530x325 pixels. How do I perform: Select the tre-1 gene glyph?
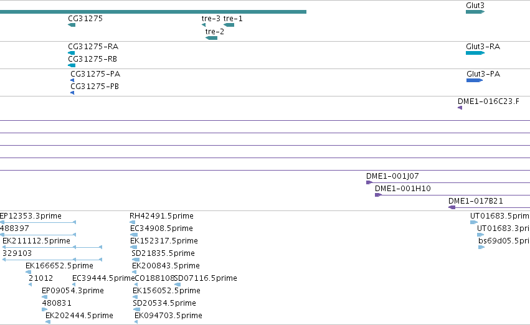tap(229, 25)
